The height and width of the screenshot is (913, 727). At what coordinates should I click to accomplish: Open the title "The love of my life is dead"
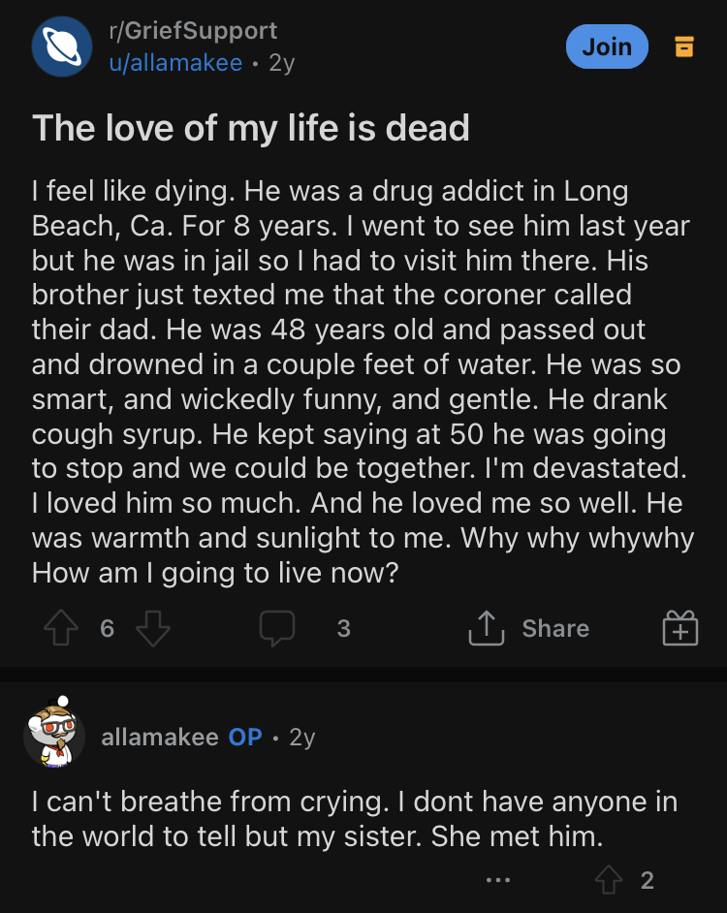point(251,128)
